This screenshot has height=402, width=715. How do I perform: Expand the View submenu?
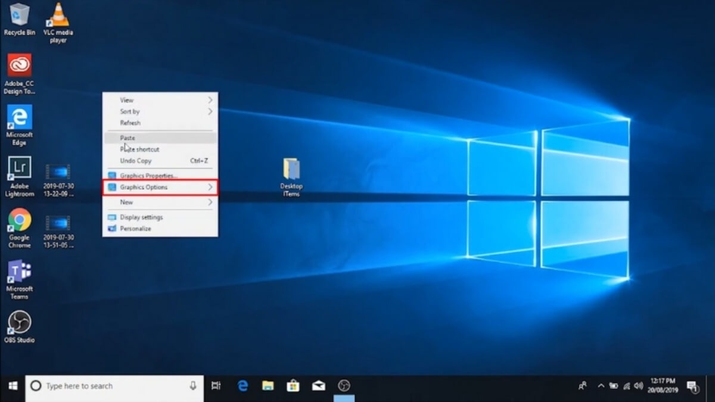[x=160, y=100]
